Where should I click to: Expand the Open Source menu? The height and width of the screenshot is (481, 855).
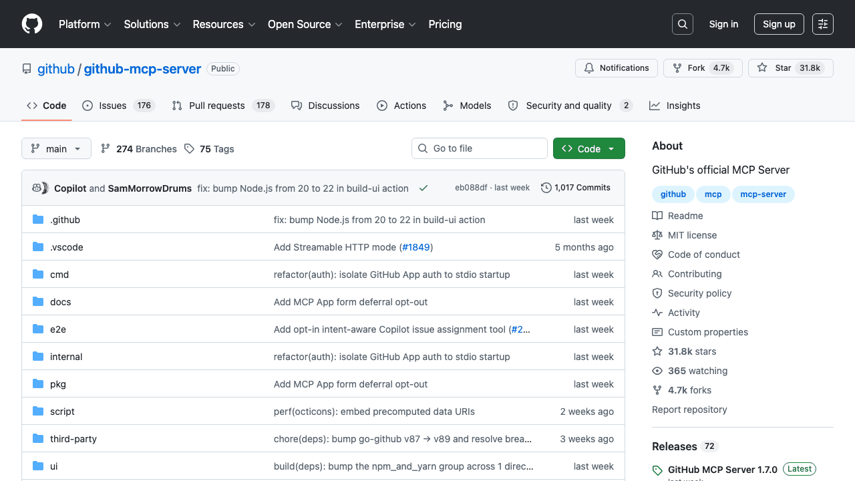(305, 24)
